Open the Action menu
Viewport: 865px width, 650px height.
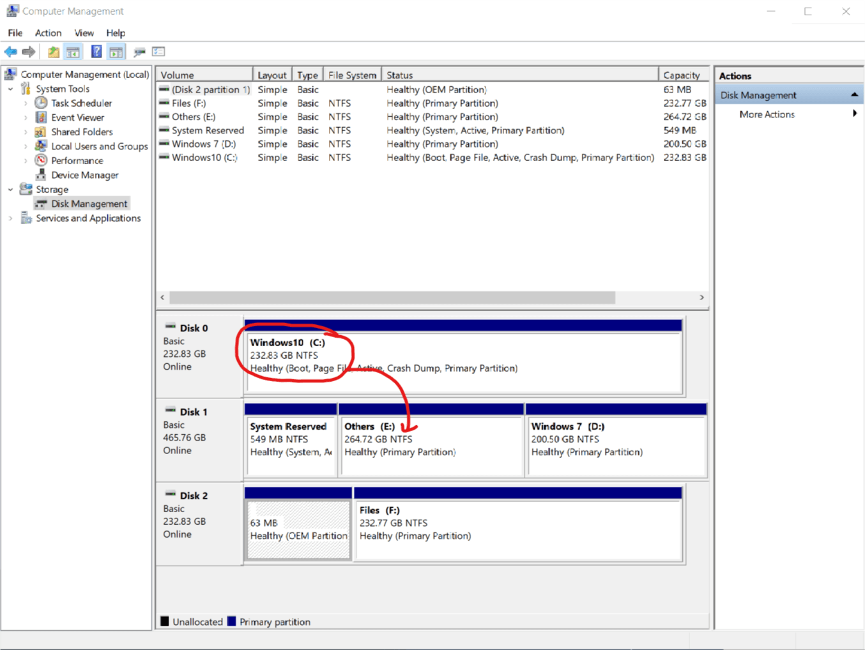pos(48,33)
